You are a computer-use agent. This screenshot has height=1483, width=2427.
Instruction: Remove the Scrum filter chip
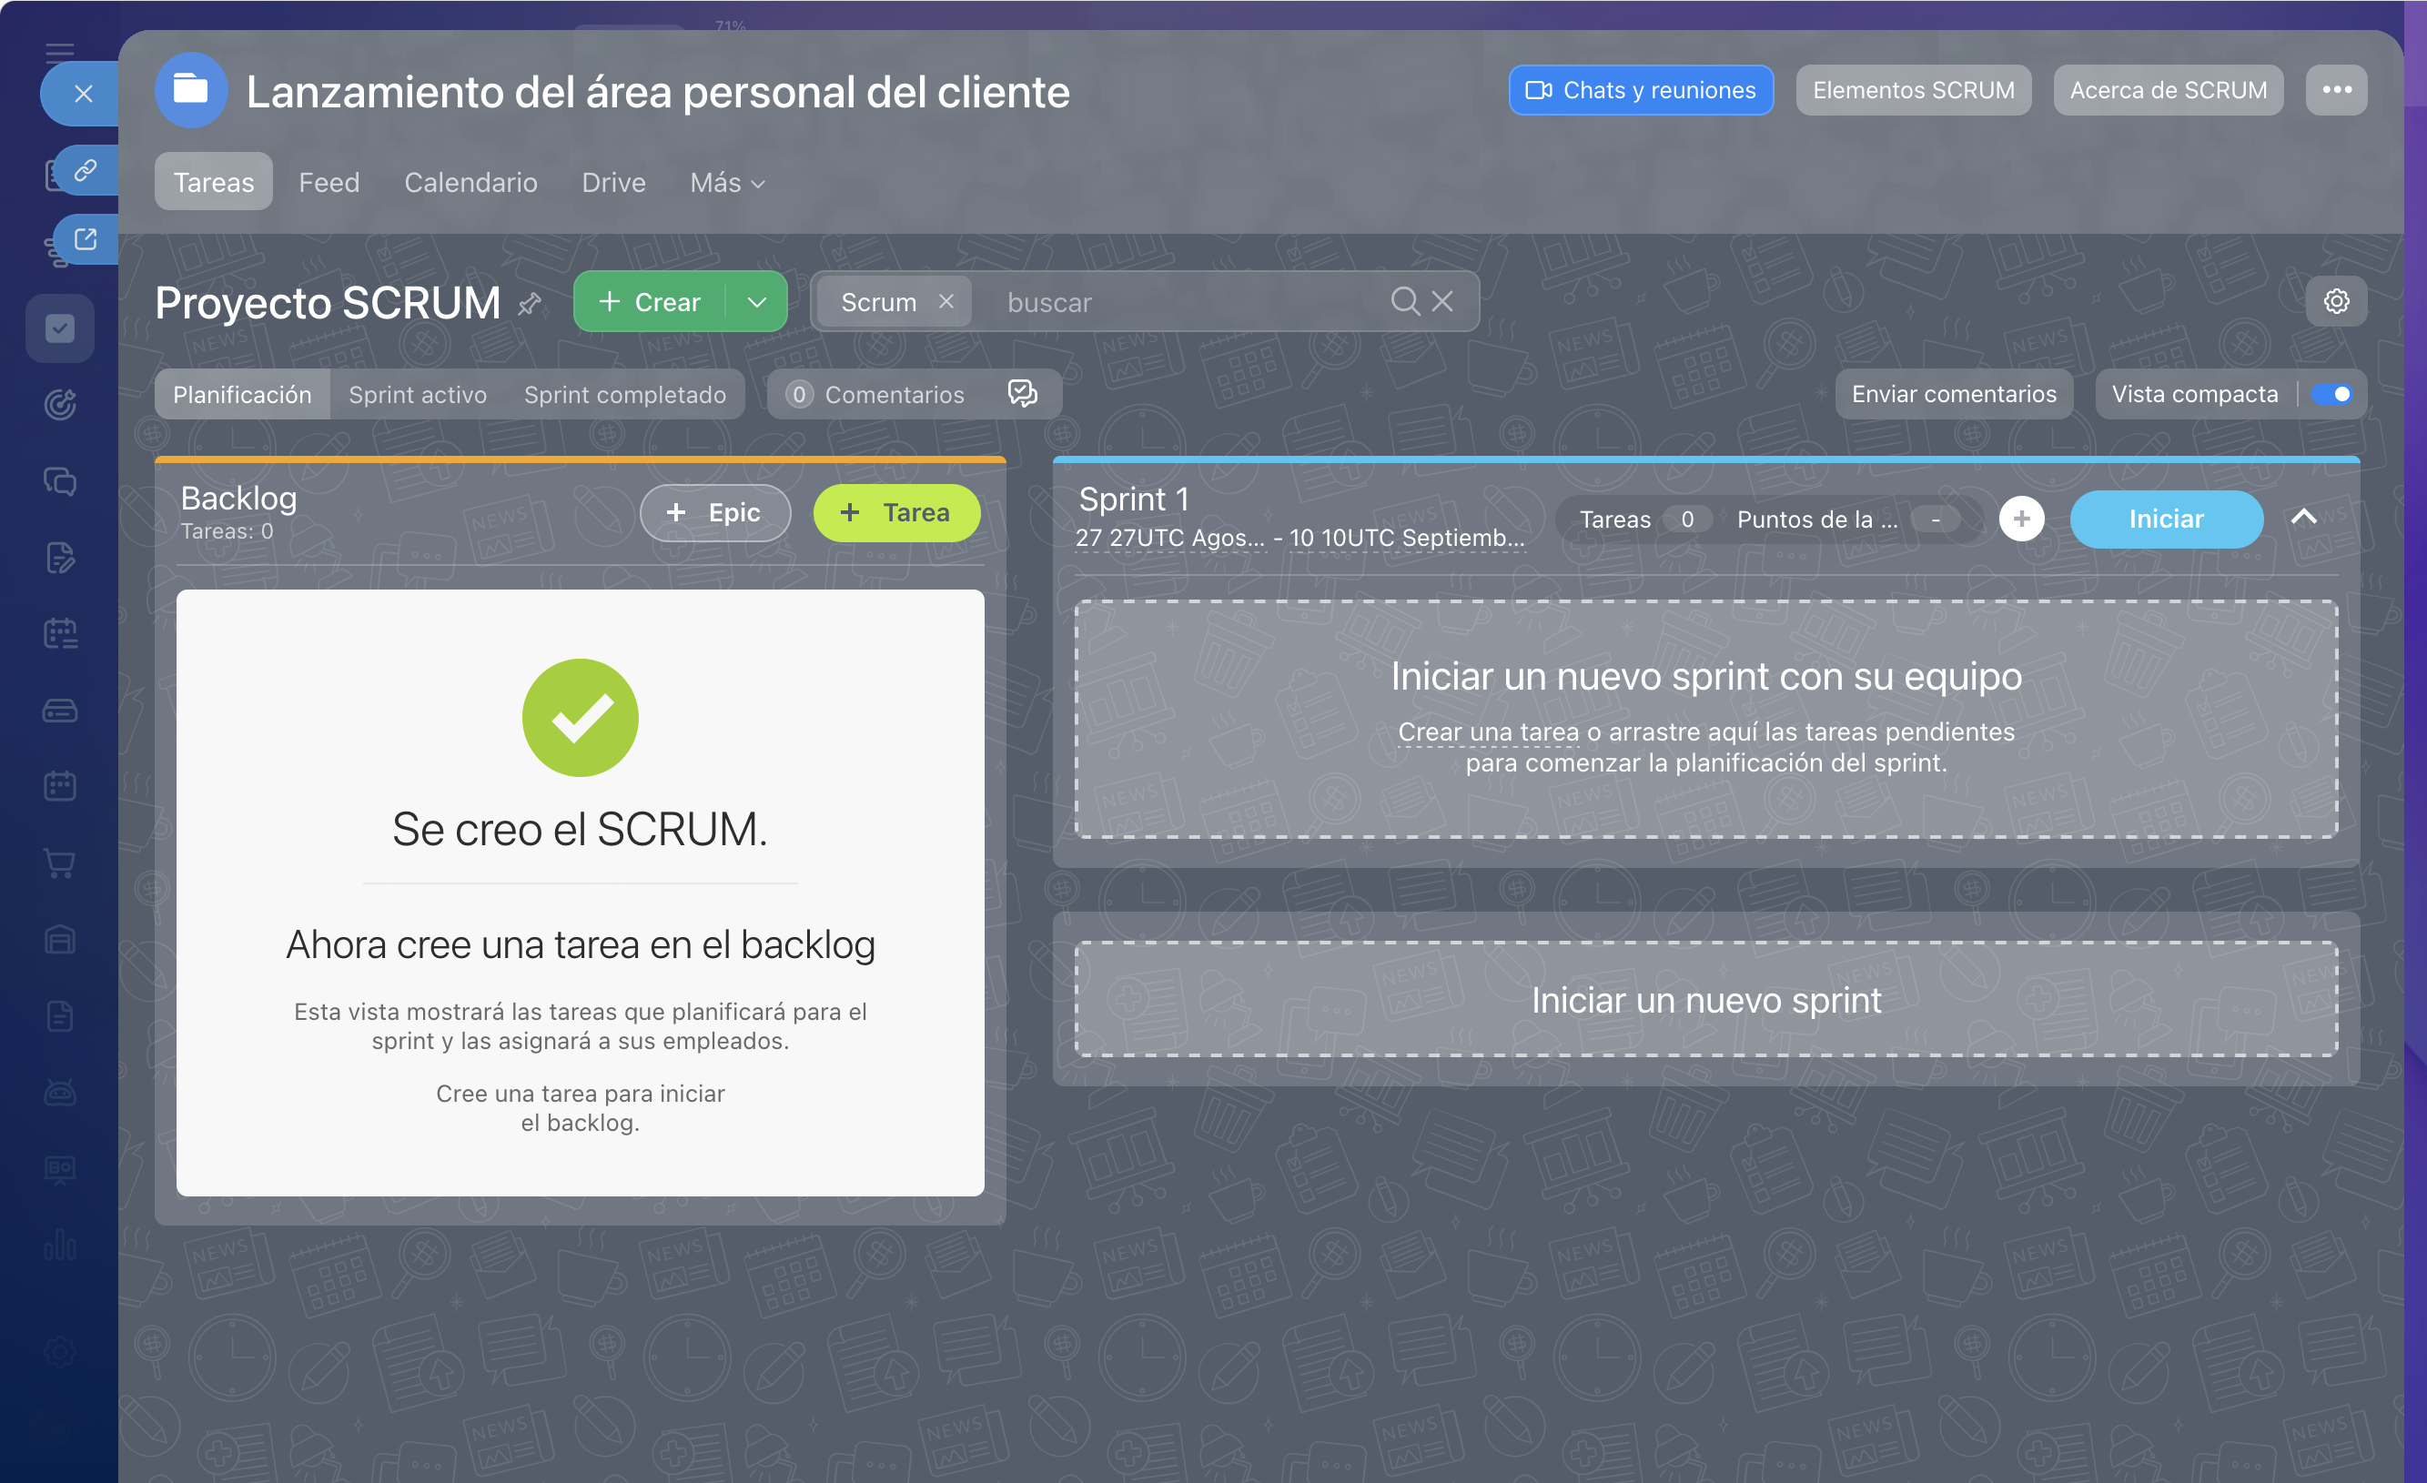point(946,301)
